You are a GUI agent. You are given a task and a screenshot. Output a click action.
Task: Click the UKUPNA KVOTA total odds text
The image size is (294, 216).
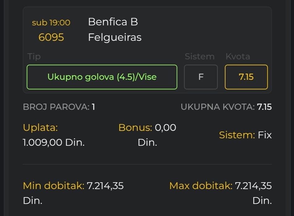[x=226, y=107]
